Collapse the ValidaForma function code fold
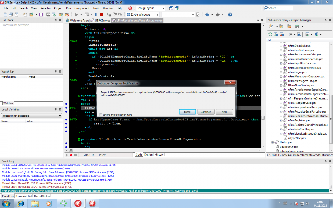This screenshot has width=333, height=208. tap(79, 96)
